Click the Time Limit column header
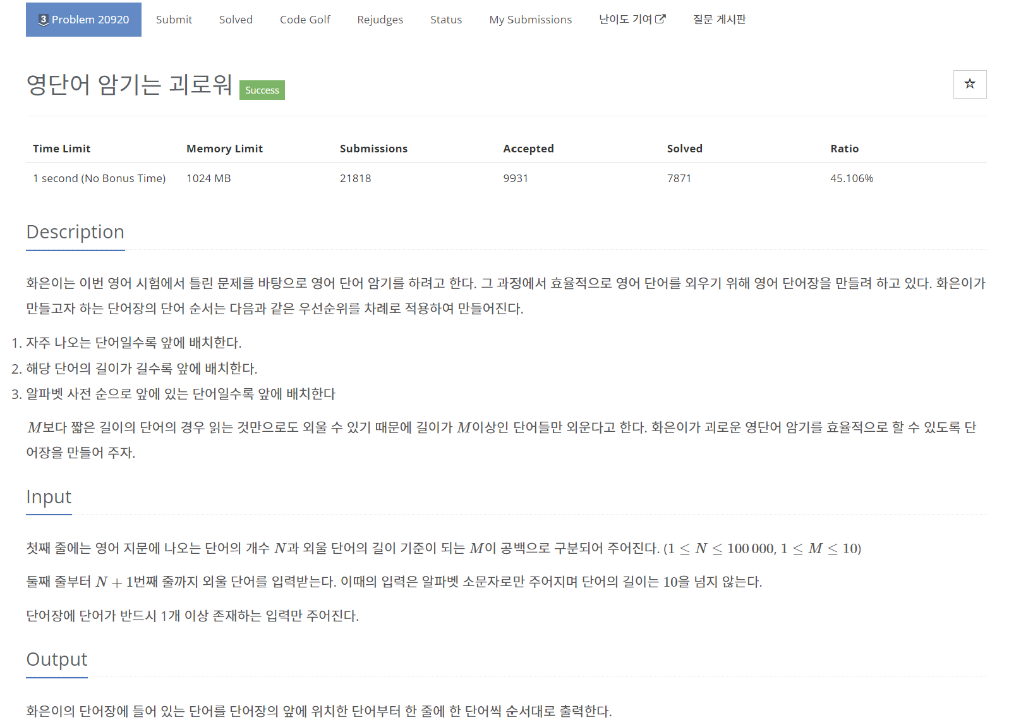Image resolution: width=1021 pixels, height=722 pixels. (61, 149)
